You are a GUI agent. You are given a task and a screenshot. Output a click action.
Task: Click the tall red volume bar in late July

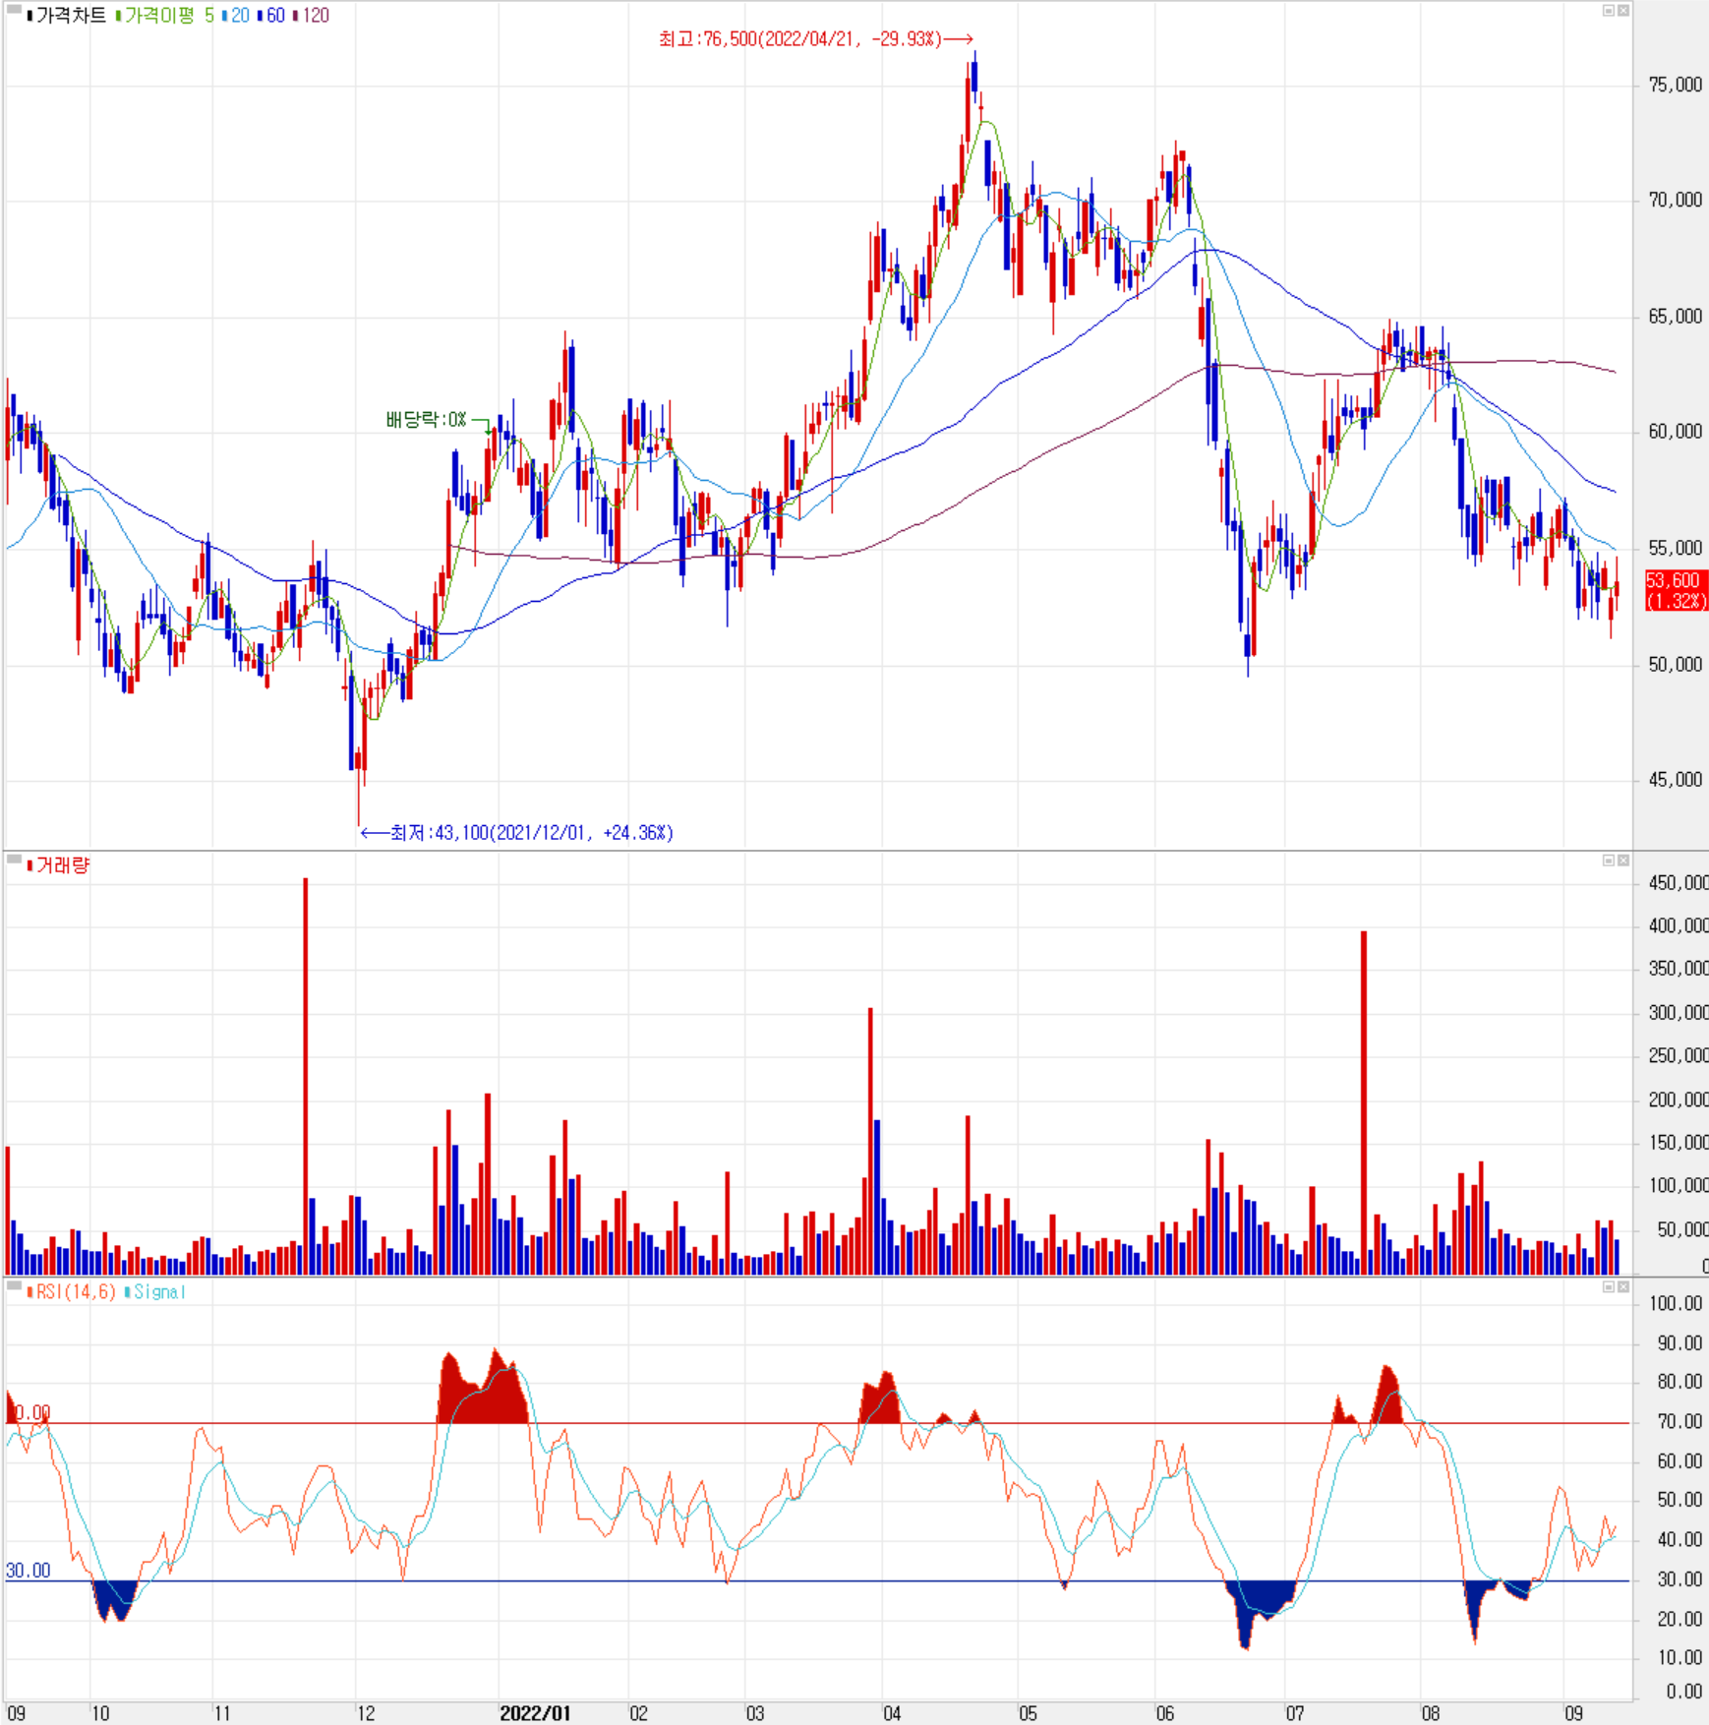(x=1364, y=1103)
